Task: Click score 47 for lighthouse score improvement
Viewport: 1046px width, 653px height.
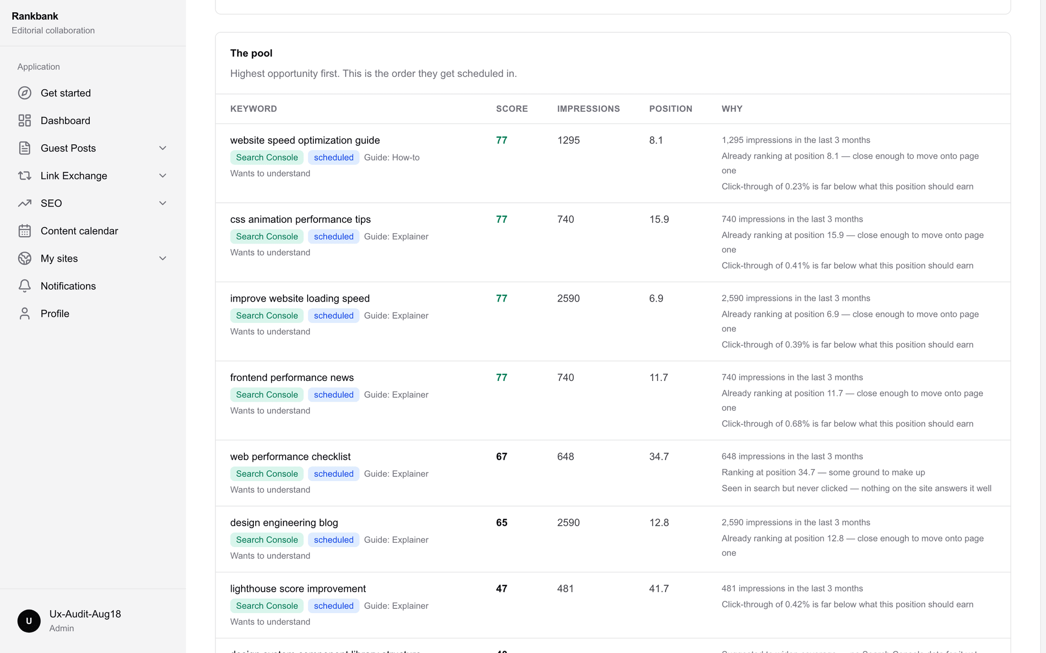Action: (x=502, y=588)
